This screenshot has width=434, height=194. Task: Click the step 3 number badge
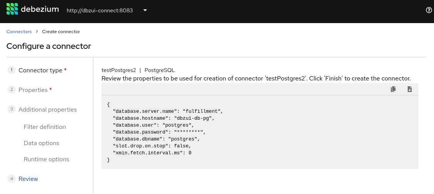click(12, 109)
